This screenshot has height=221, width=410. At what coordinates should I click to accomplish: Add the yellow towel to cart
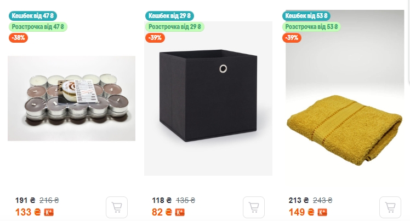(x=390, y=207)
